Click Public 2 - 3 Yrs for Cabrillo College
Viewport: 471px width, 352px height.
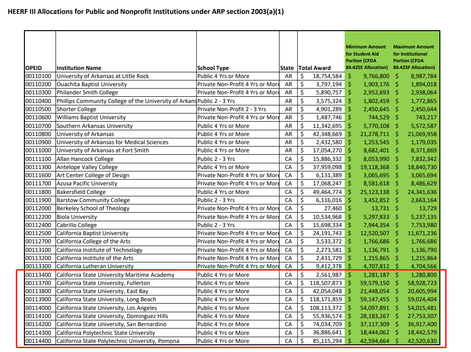coord(216,225)
